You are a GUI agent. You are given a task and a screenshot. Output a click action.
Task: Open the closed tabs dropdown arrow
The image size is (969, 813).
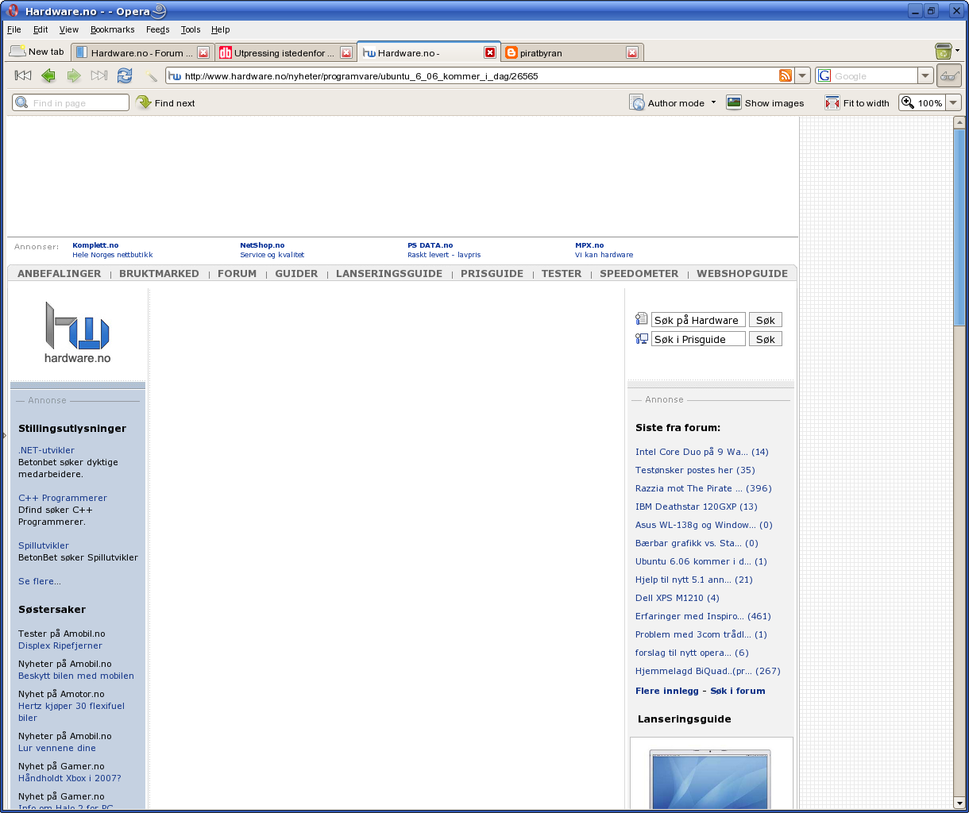click(x=957, y=51)
